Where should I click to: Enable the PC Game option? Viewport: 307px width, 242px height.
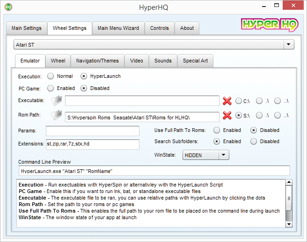51,88
